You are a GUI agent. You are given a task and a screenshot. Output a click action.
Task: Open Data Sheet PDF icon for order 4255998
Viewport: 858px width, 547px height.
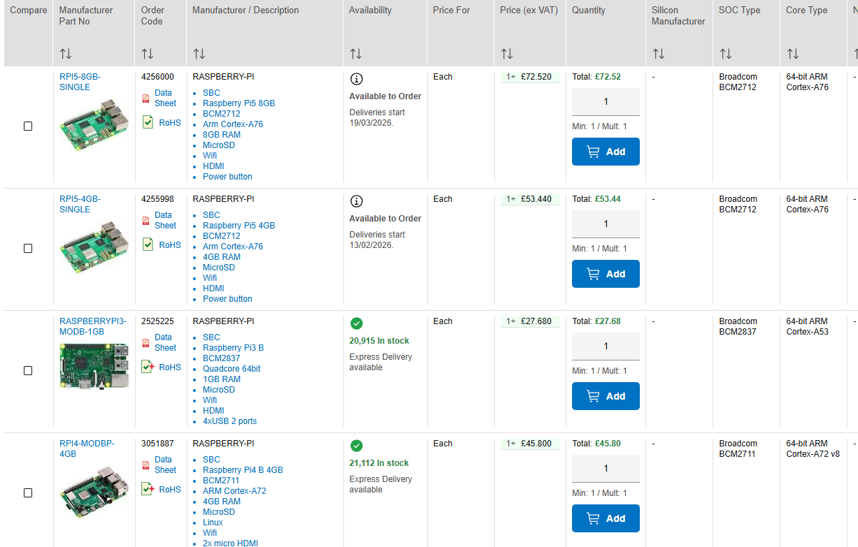[145, 221]
